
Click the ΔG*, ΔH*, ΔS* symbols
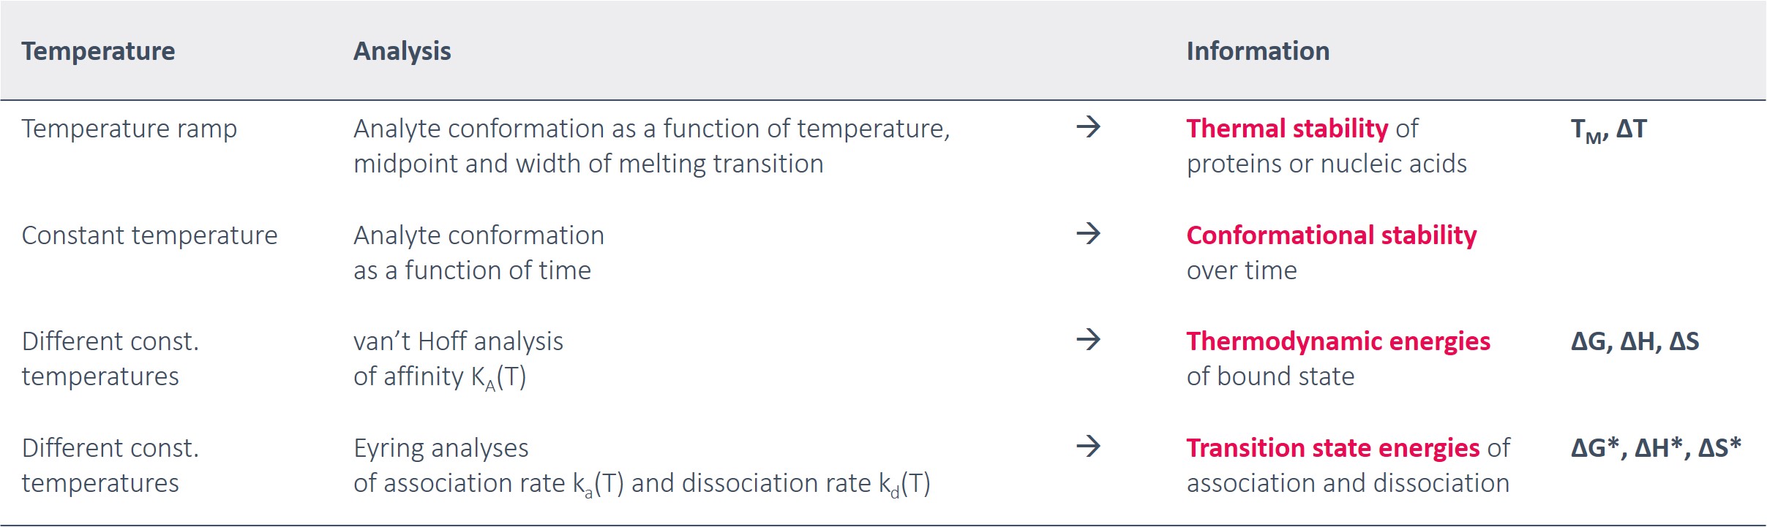pos(1656,448)
